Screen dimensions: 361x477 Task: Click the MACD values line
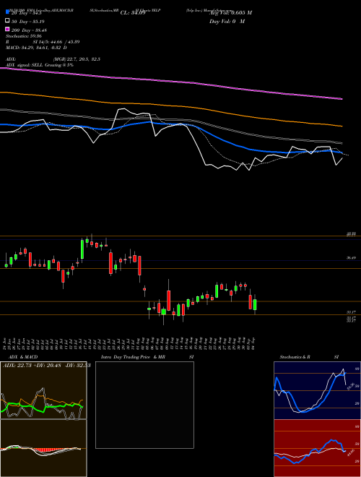[36, 48]
